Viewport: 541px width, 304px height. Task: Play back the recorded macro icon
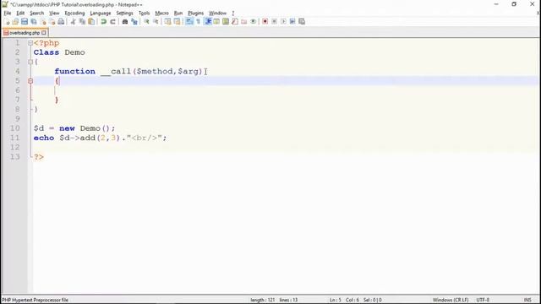283,21
